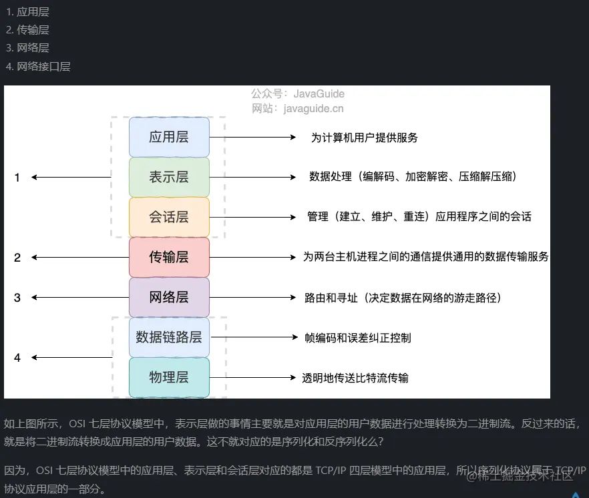Click the text starting "数据处理（编解码"
The image size is (589, 498).
(413, 176)
